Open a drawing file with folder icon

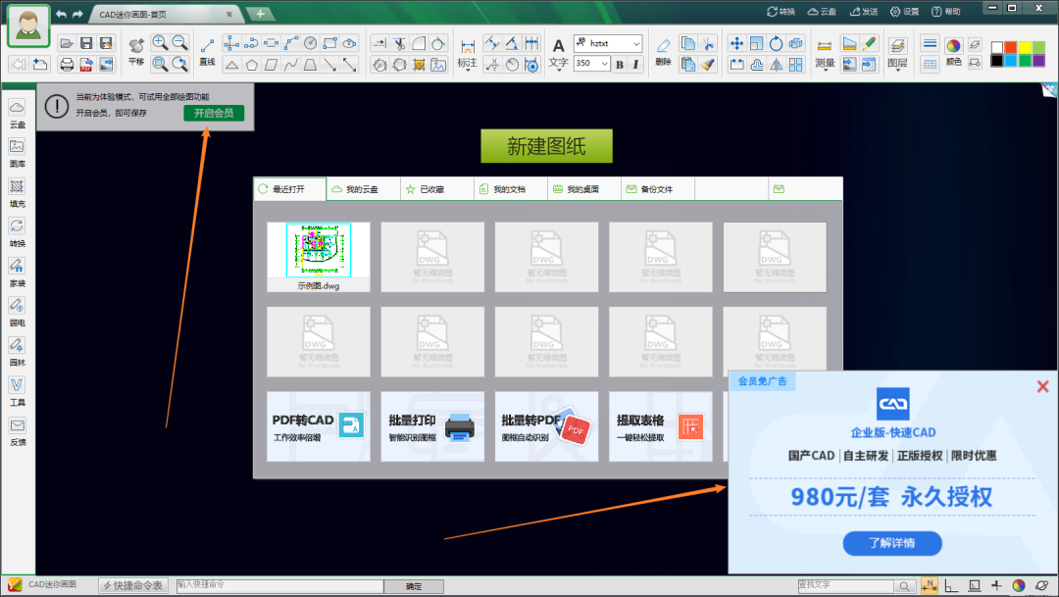(67, 43)
